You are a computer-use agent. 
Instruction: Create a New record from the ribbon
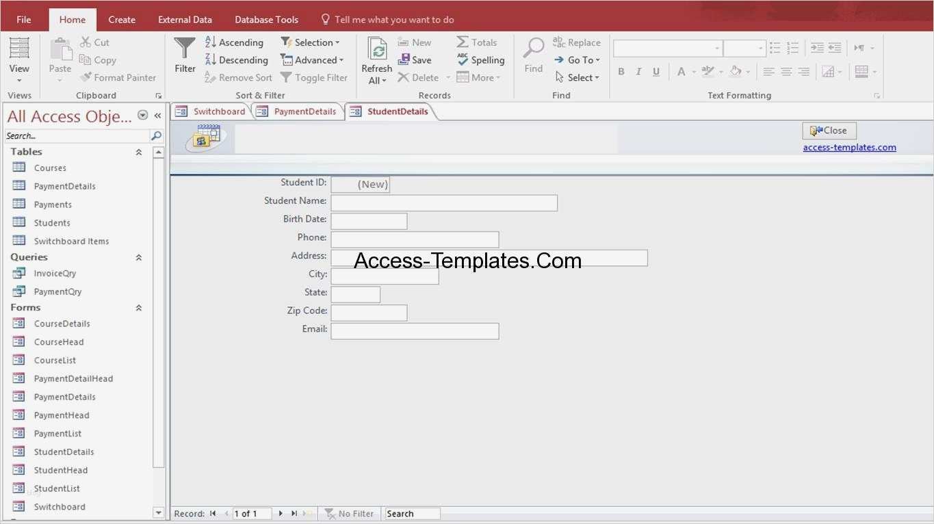tap(415, 42)
